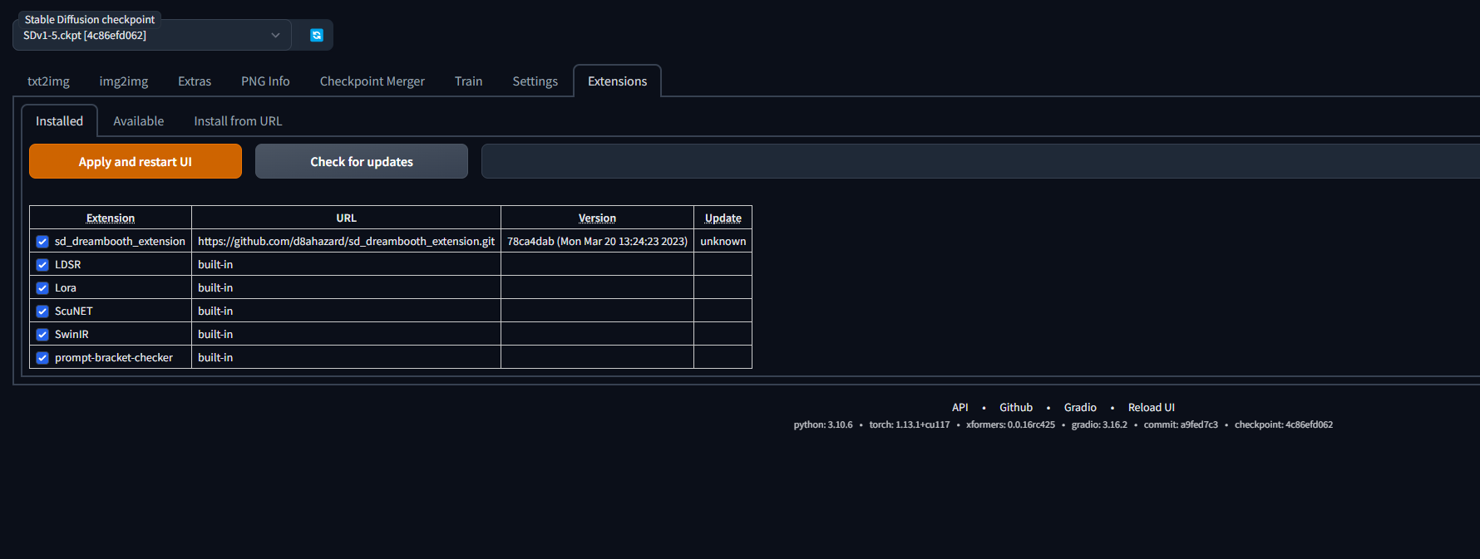Viewport: 1480px width, 559px height.
Task: Open the Checkpoint Merger tab
Action: (x=372, y=81)
